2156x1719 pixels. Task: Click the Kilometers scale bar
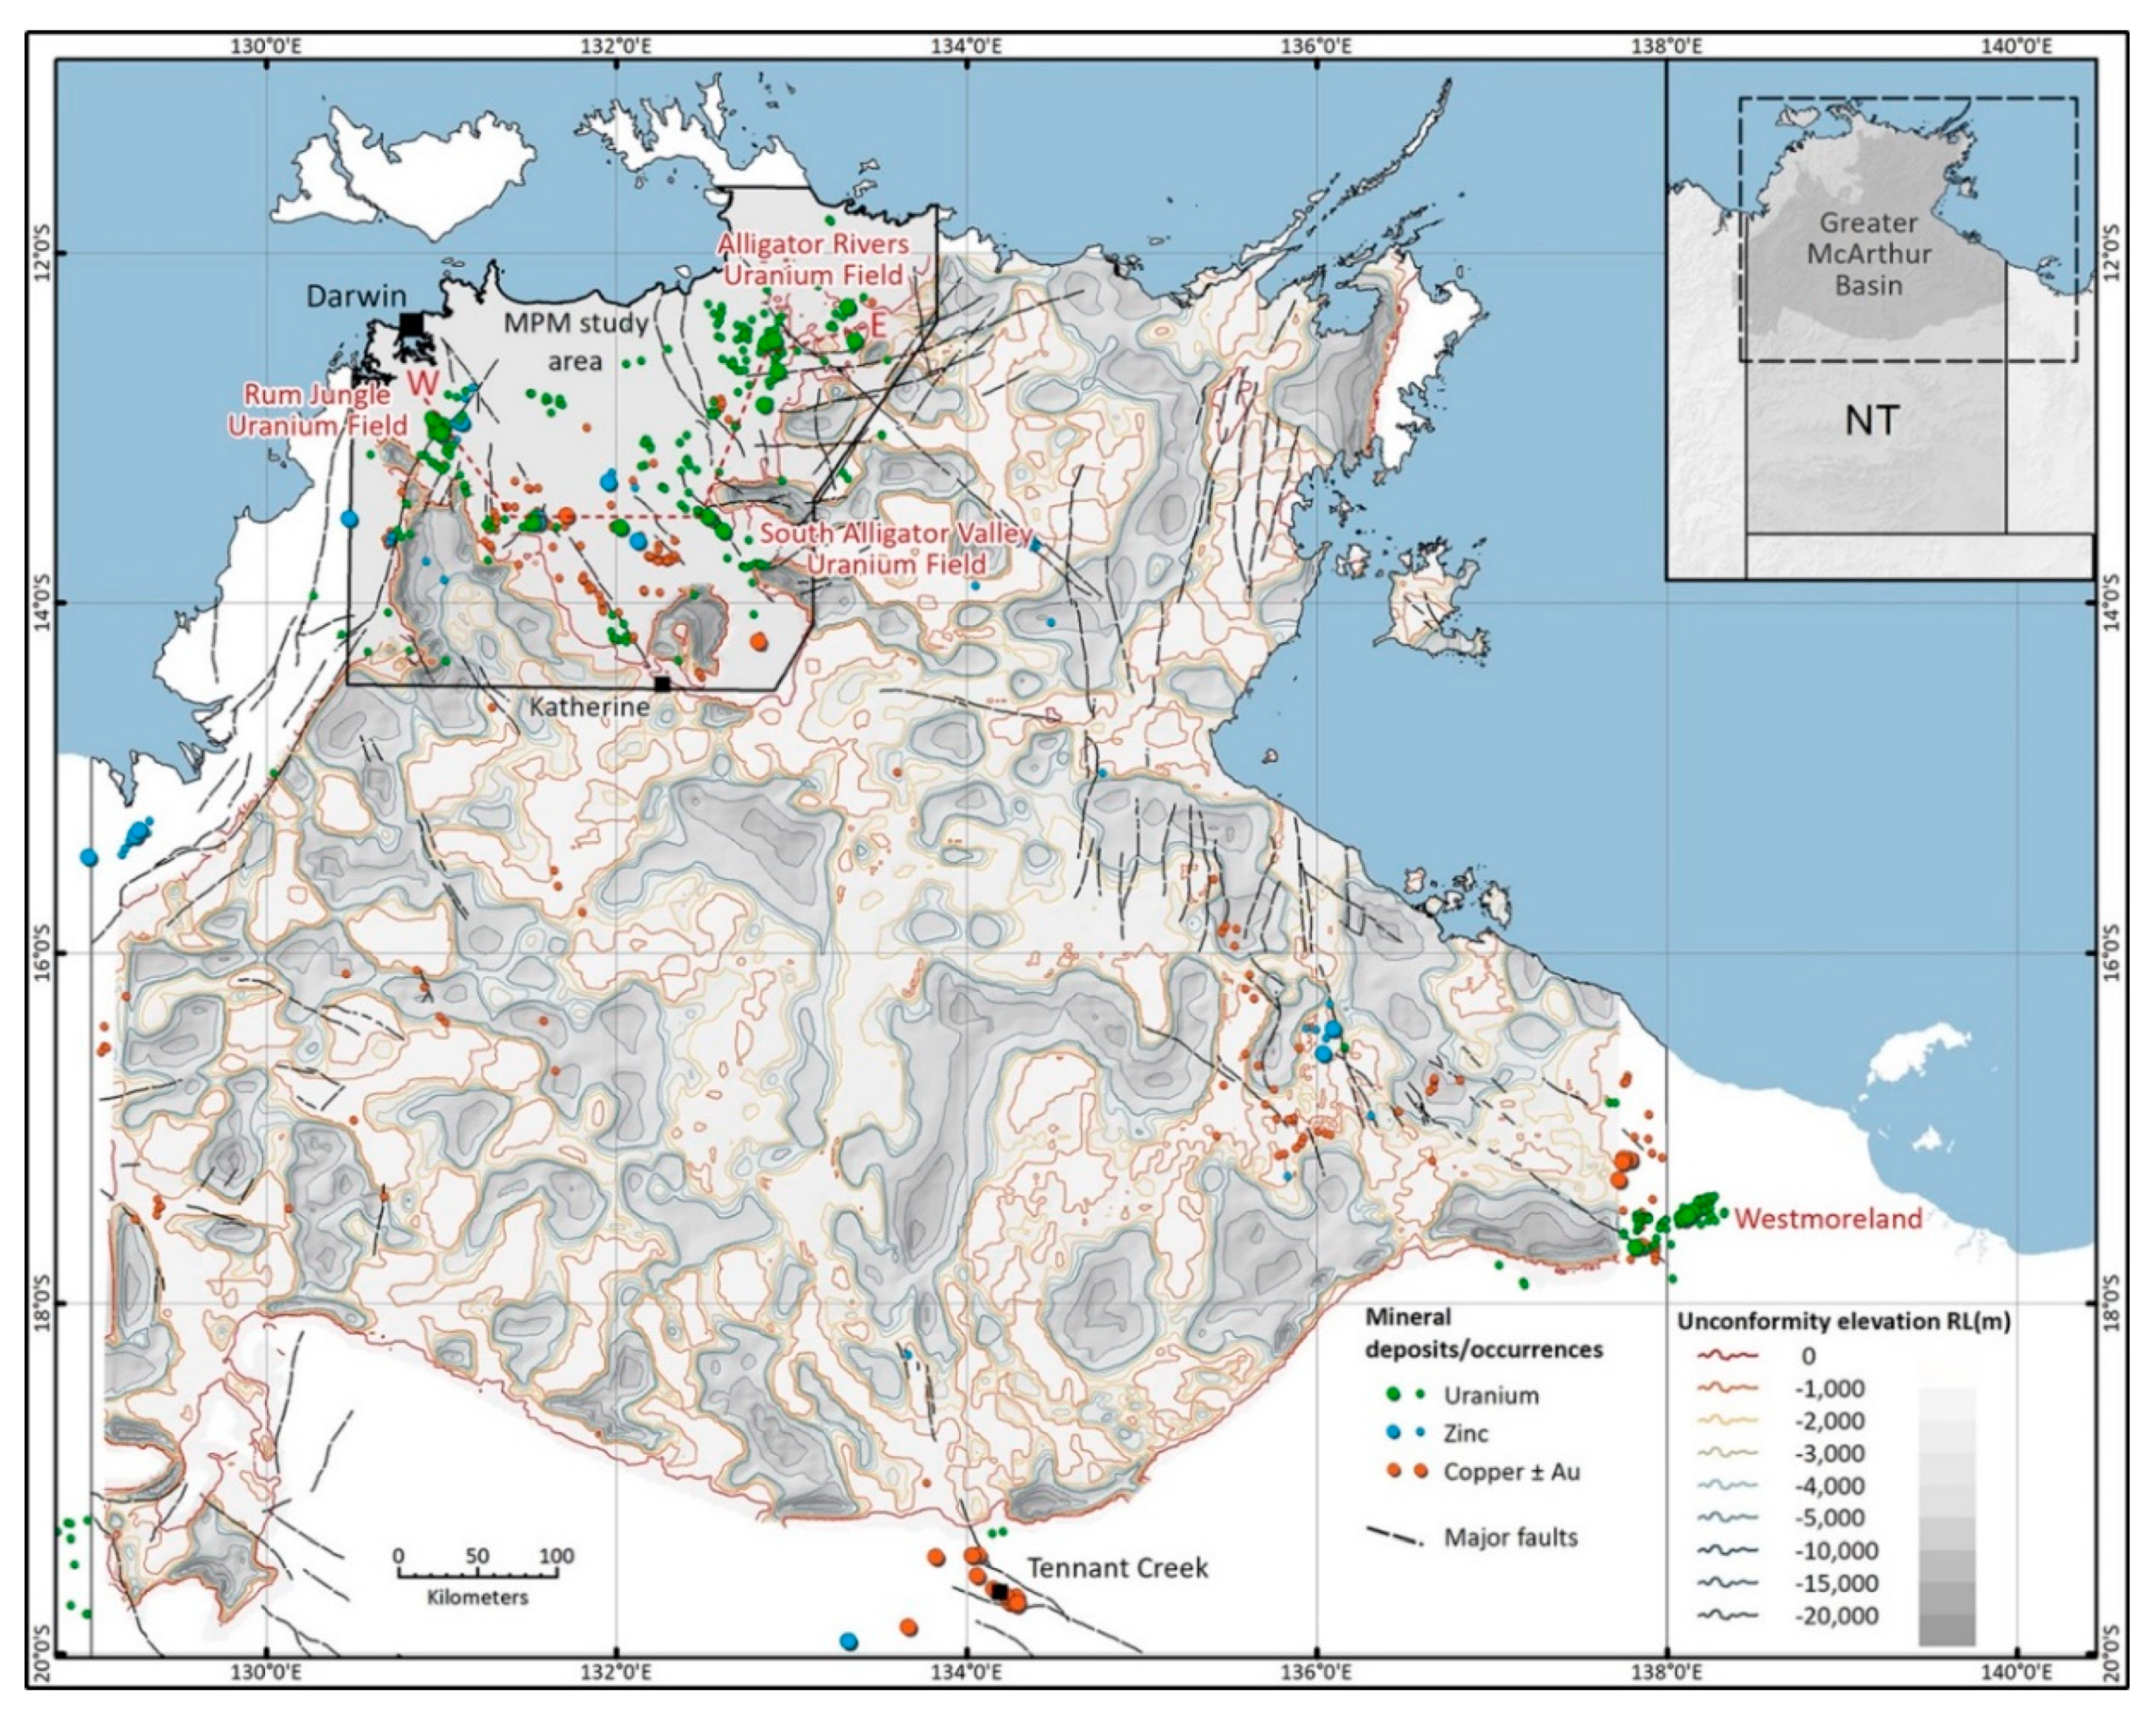click(x=477, y=1575)
